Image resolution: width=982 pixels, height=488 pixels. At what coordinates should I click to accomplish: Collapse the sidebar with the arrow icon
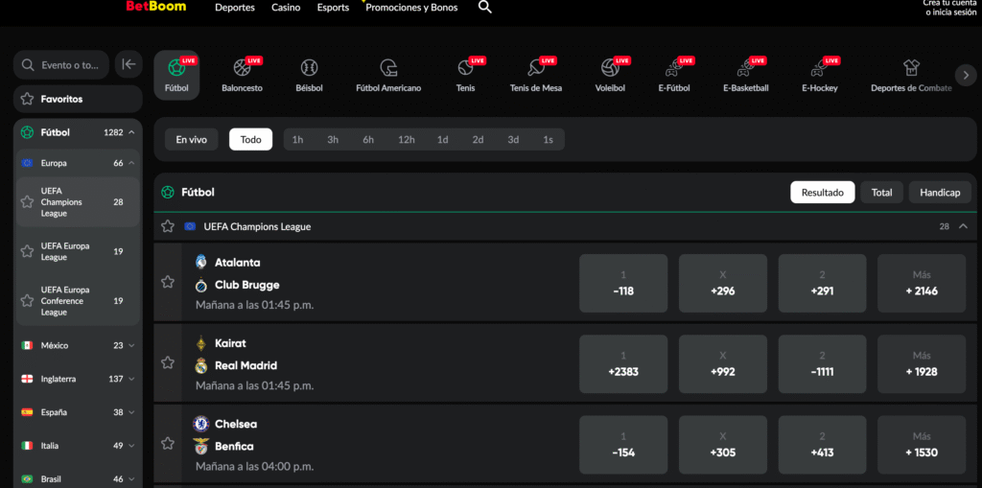129,64
